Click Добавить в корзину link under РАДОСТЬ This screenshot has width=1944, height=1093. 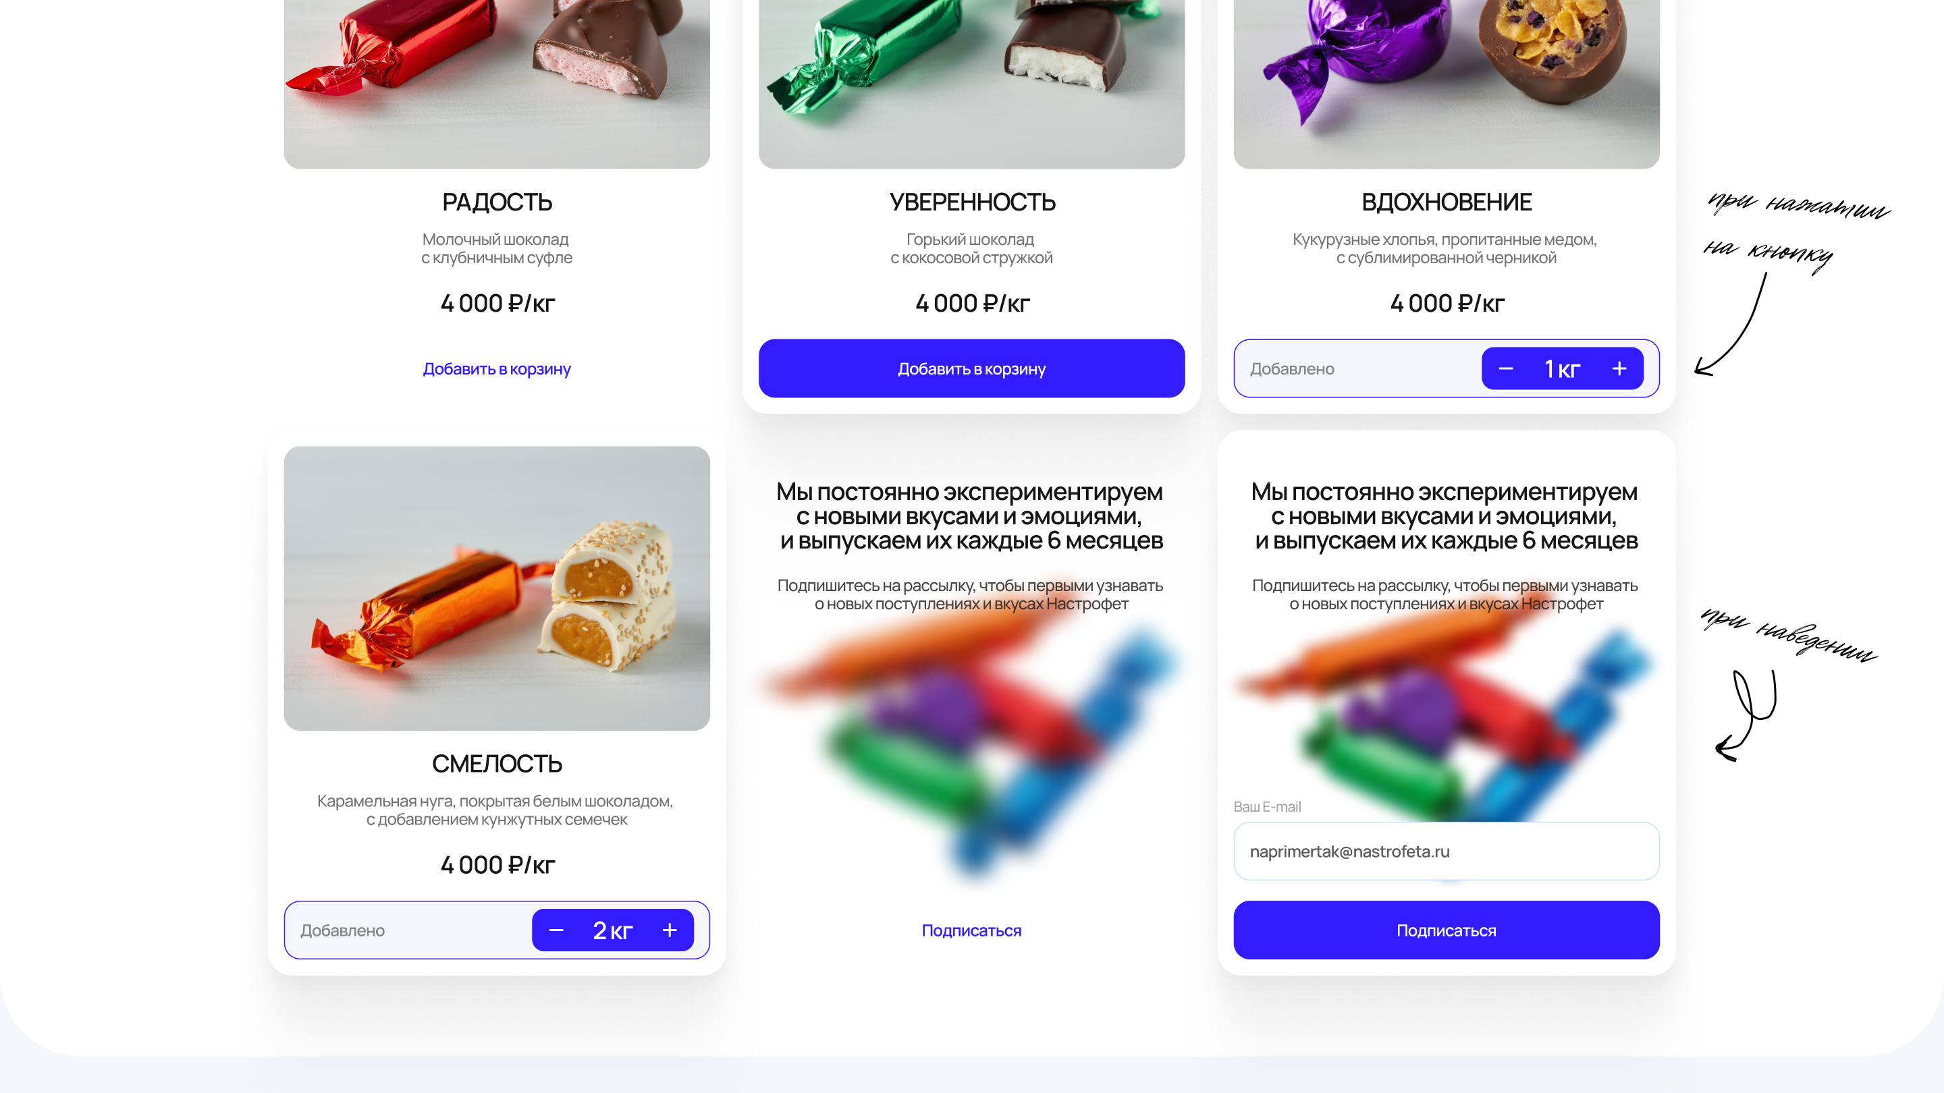[x=497, y=369]
